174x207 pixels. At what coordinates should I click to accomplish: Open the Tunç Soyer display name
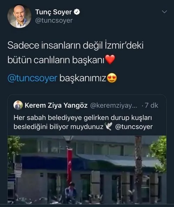tap(54, 12)
